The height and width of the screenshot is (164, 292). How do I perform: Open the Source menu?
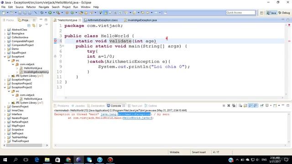pyautogui.click(x=19, y=7)
